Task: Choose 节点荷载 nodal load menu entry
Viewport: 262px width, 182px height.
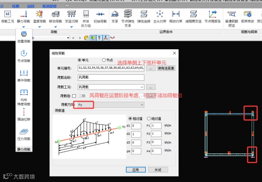Action: click(x=24, y=56)
